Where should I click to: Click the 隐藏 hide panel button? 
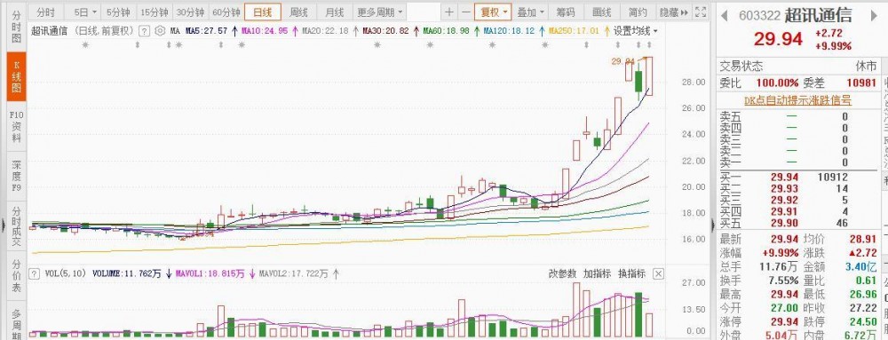(x=674, y=12)
